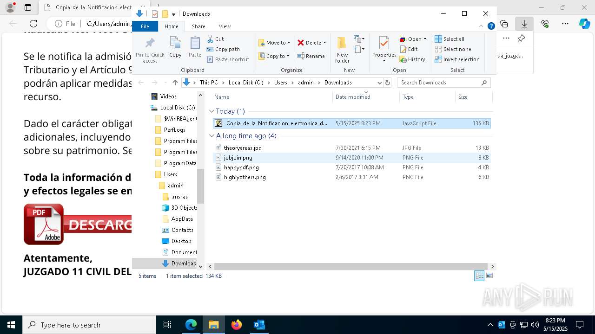Click the horizontal scrollbar in file list
595x334 pixels.
(351, 266)
